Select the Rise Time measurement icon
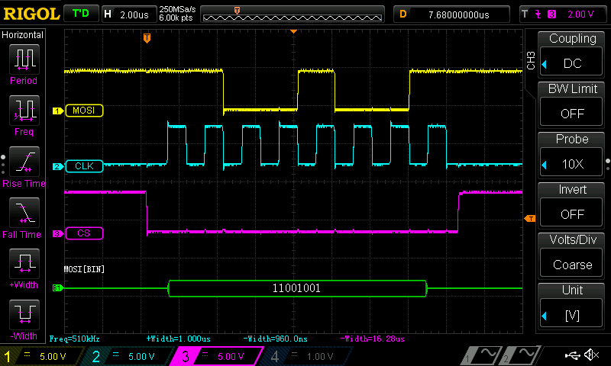611x366 pixels. tap(24, 162)
